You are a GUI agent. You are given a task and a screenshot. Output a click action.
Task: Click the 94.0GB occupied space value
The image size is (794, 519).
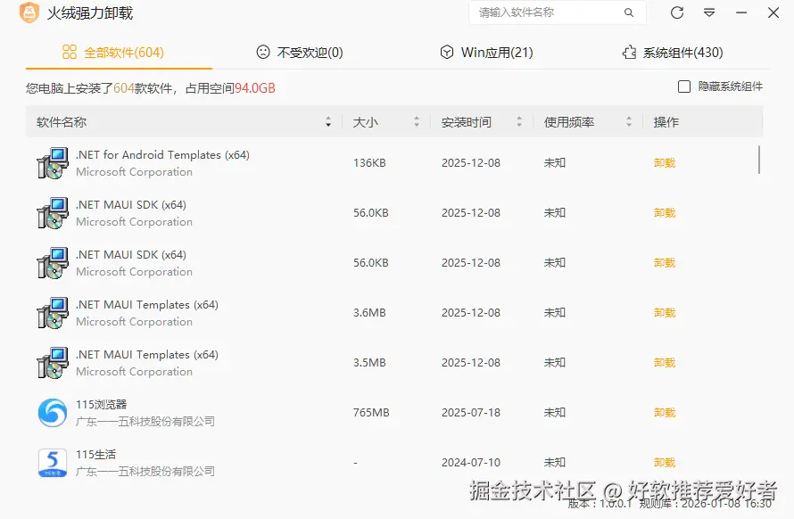click(x=255, y=88)
